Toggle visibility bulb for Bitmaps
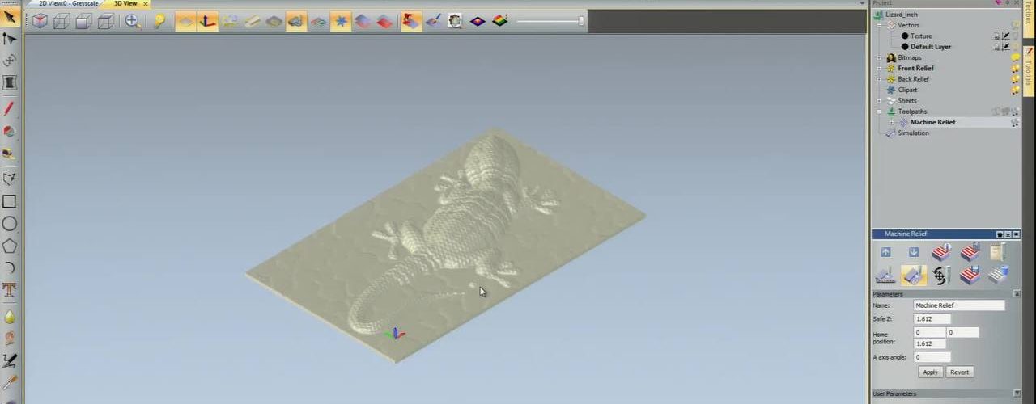1036x404 pixels. [1015, 58]
